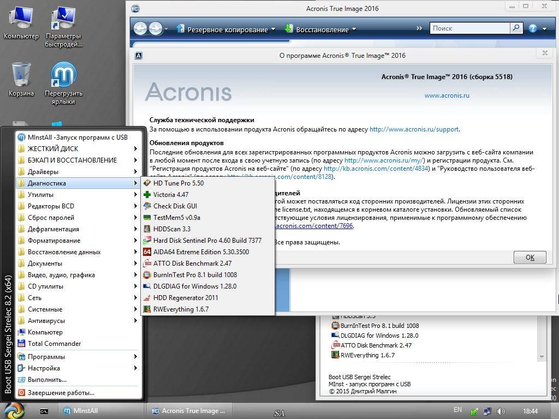
Task: Open the www.acronis.ru link
Action: coord(447,95)
